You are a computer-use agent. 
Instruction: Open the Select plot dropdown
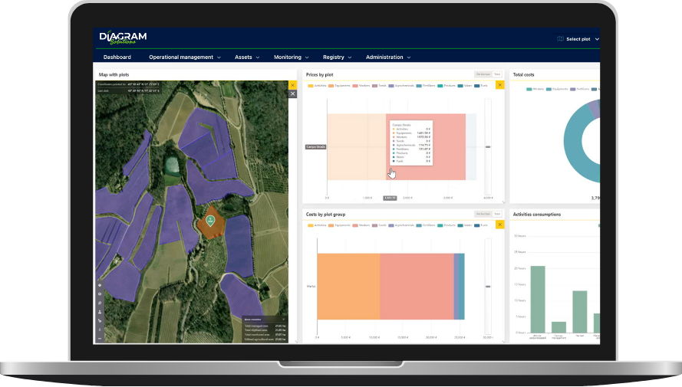tap(582, 39)
